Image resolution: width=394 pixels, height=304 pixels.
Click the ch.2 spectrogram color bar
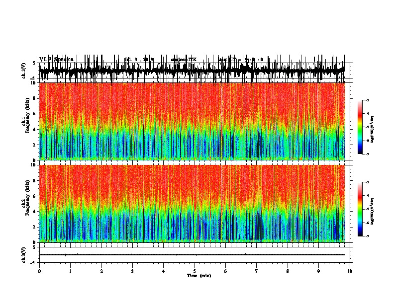tap(360, 209)
